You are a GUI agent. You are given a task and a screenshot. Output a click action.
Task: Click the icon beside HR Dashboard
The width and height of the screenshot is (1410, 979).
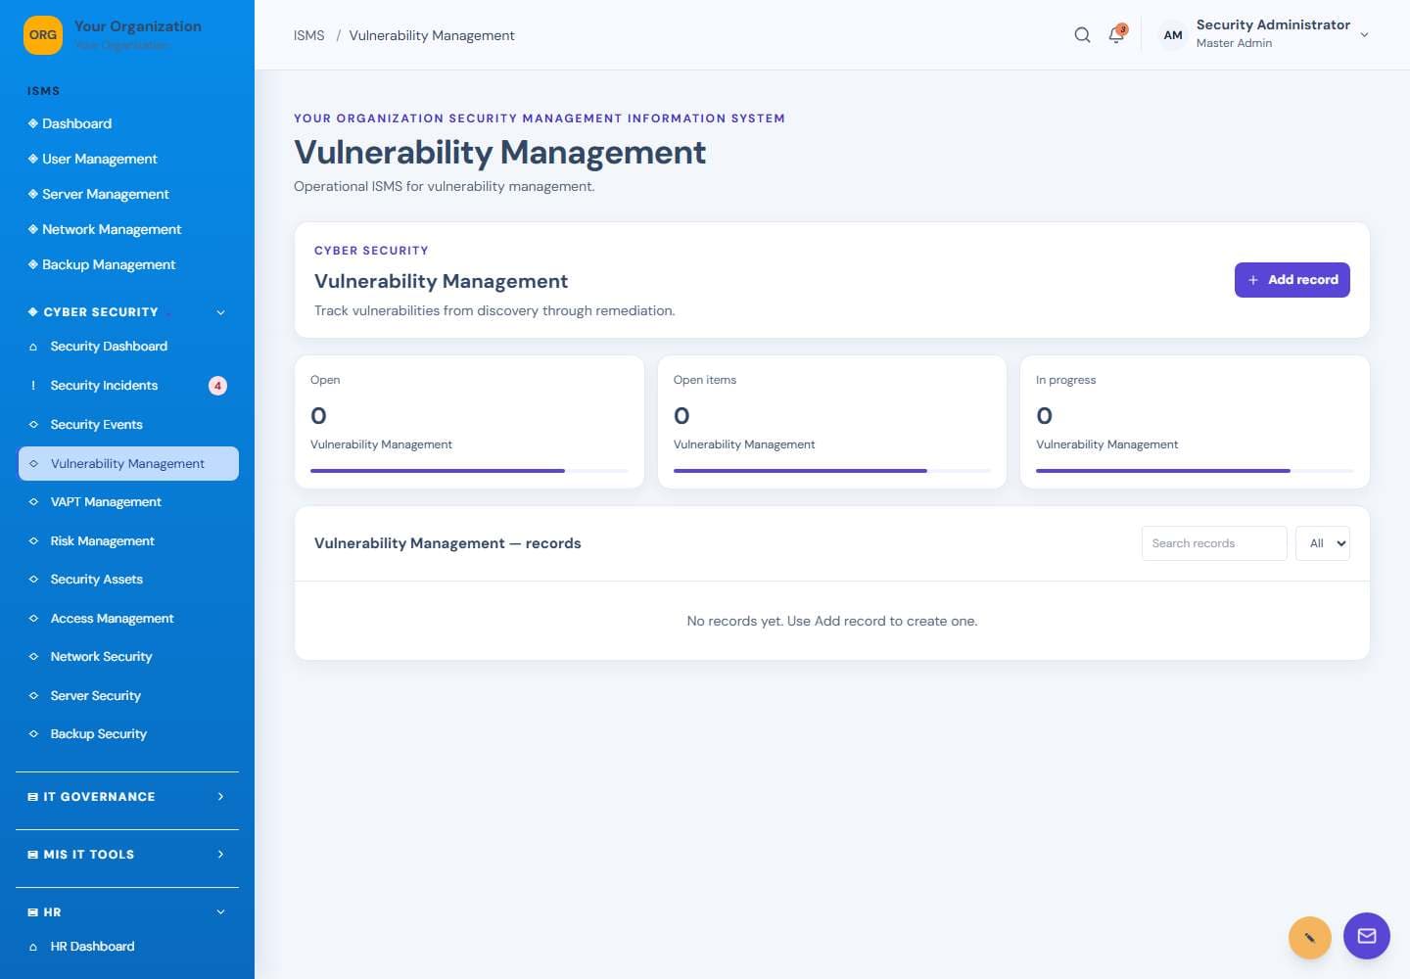(x=33, y=947)
